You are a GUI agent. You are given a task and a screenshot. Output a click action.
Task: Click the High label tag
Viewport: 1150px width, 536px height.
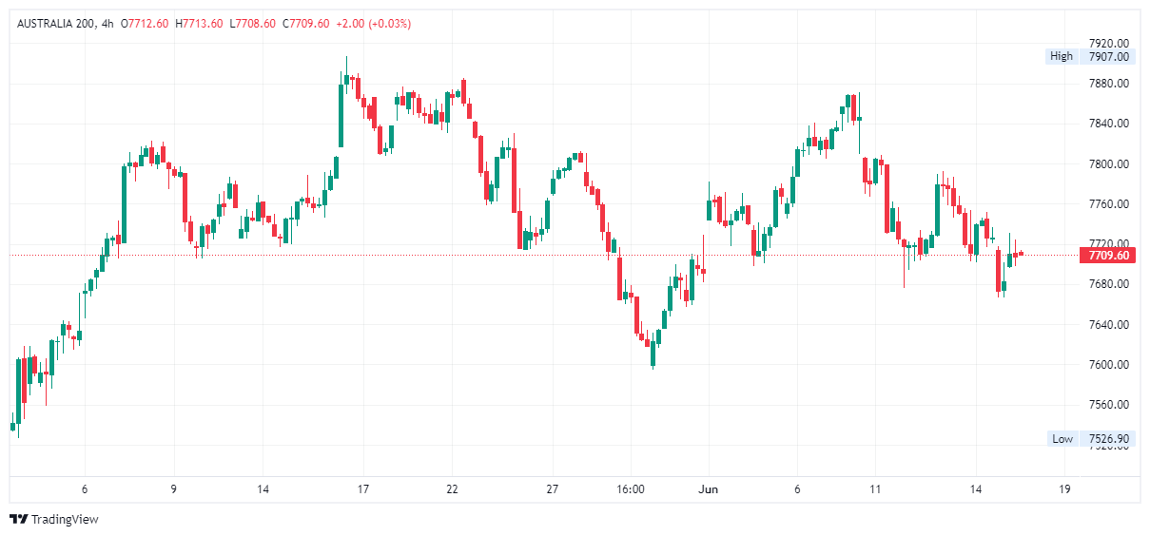point(1062,56)
